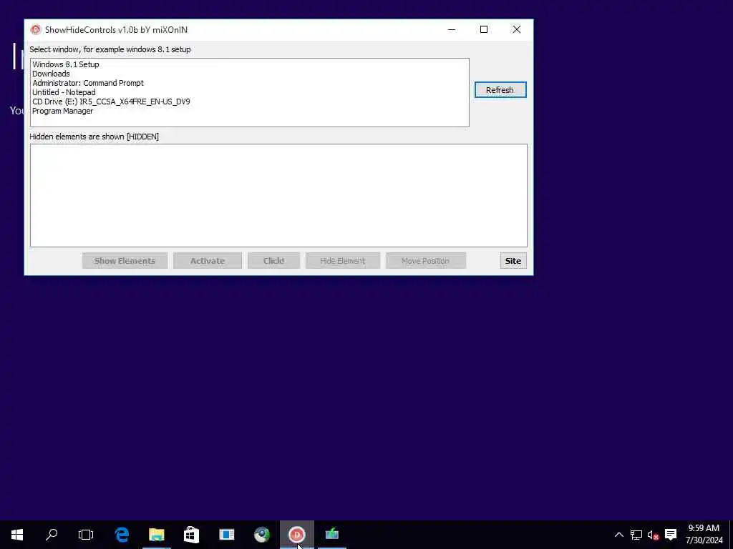Click the ShowHideControls title bar app icon
Screen dimensions: 733x549
(36, 30)
